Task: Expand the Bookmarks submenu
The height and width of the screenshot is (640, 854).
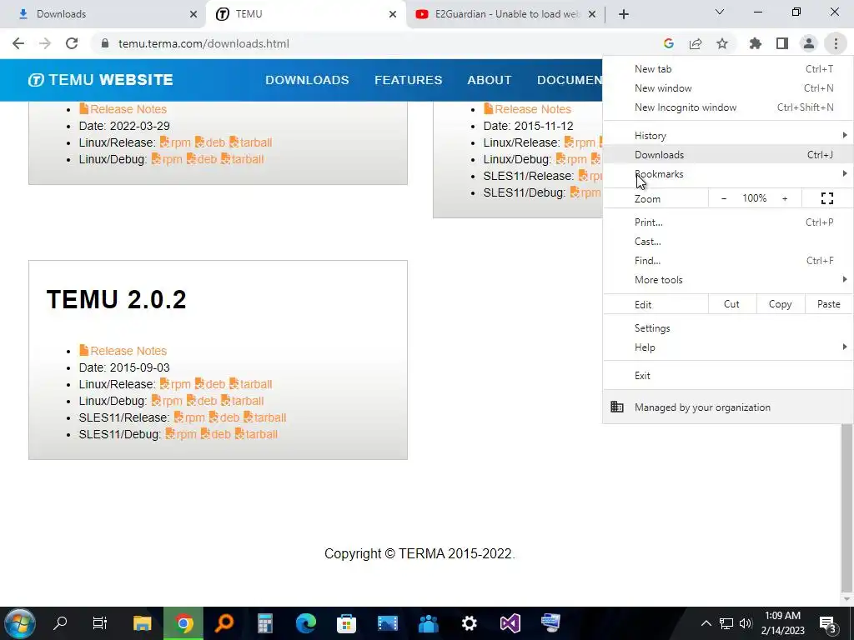Action: pyautogui.click(x=728, y=174)
